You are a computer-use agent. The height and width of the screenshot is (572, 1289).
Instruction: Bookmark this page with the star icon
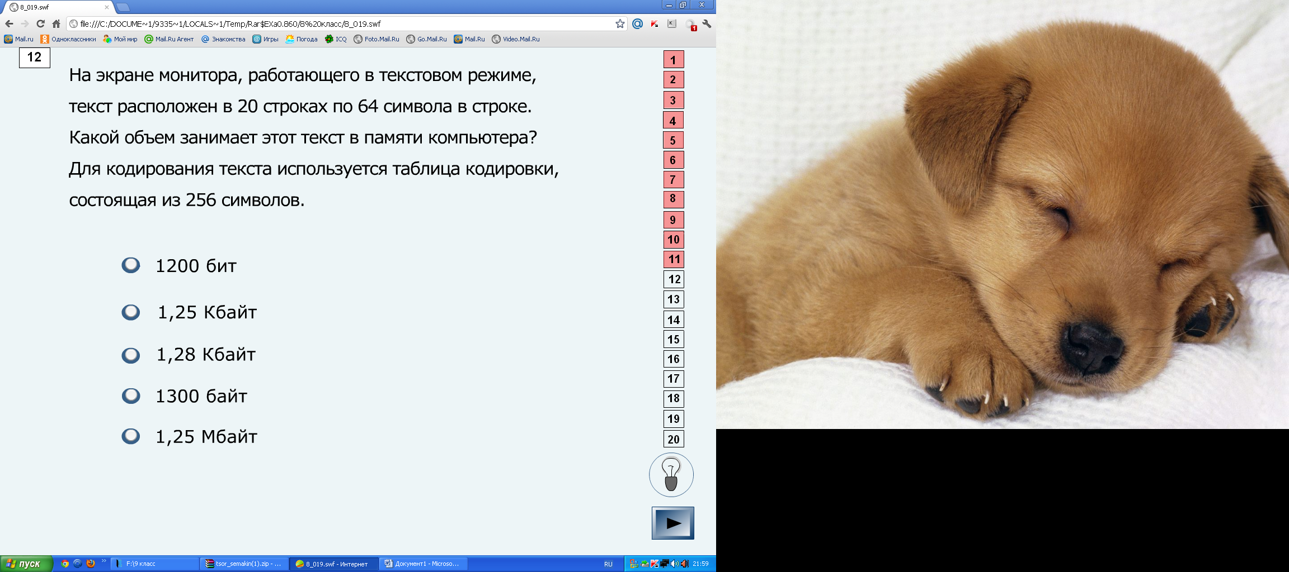coord(620,24)
